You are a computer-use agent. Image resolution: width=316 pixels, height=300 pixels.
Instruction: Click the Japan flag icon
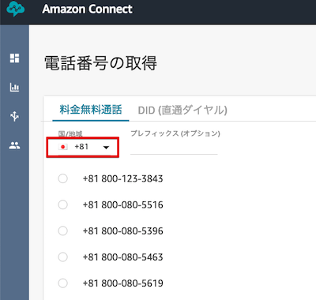point(63,147)
